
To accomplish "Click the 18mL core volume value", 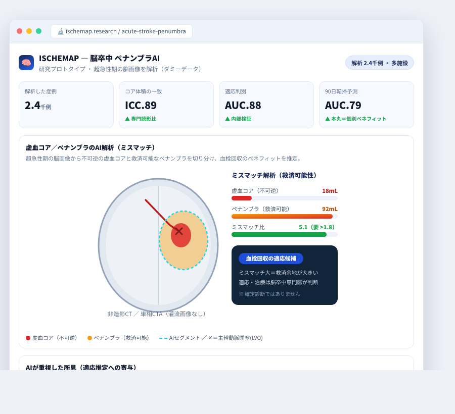I will (x=330, y=191).
